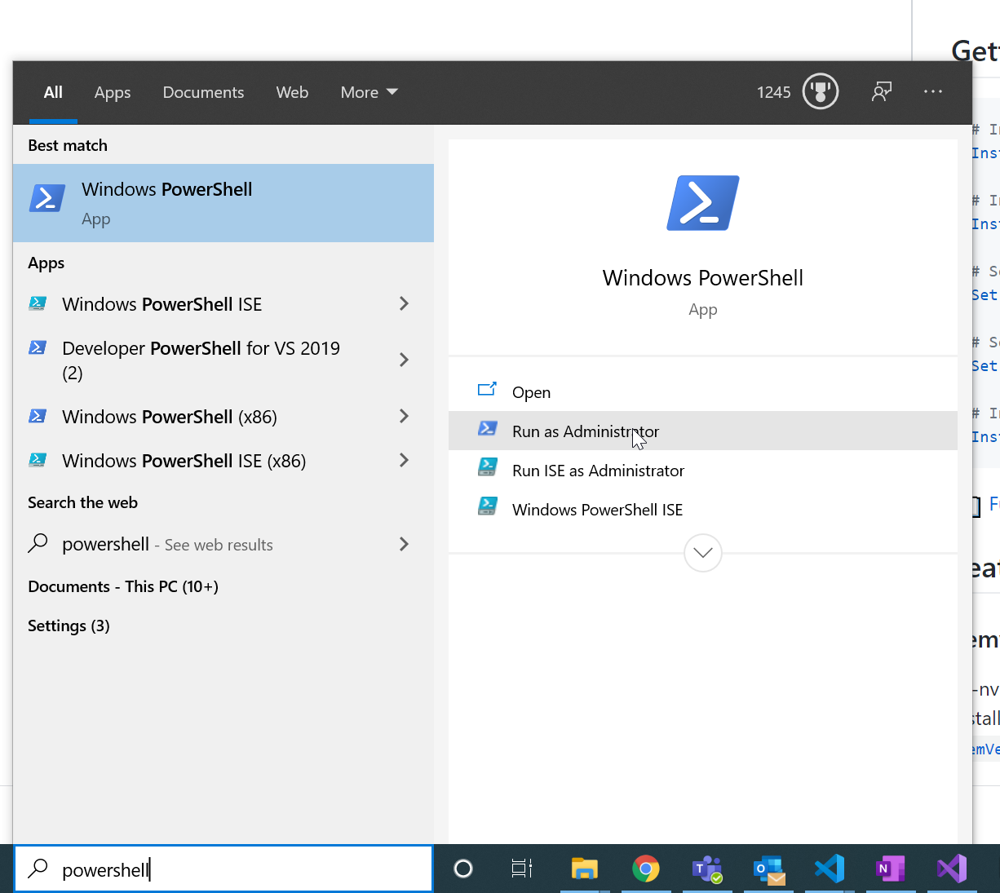Choose Windows PowerShell ISE action

click(703, 509)
